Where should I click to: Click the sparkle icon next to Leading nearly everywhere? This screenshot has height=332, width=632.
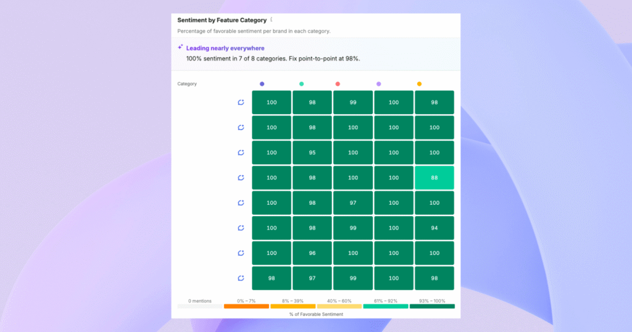pos(180,47)
